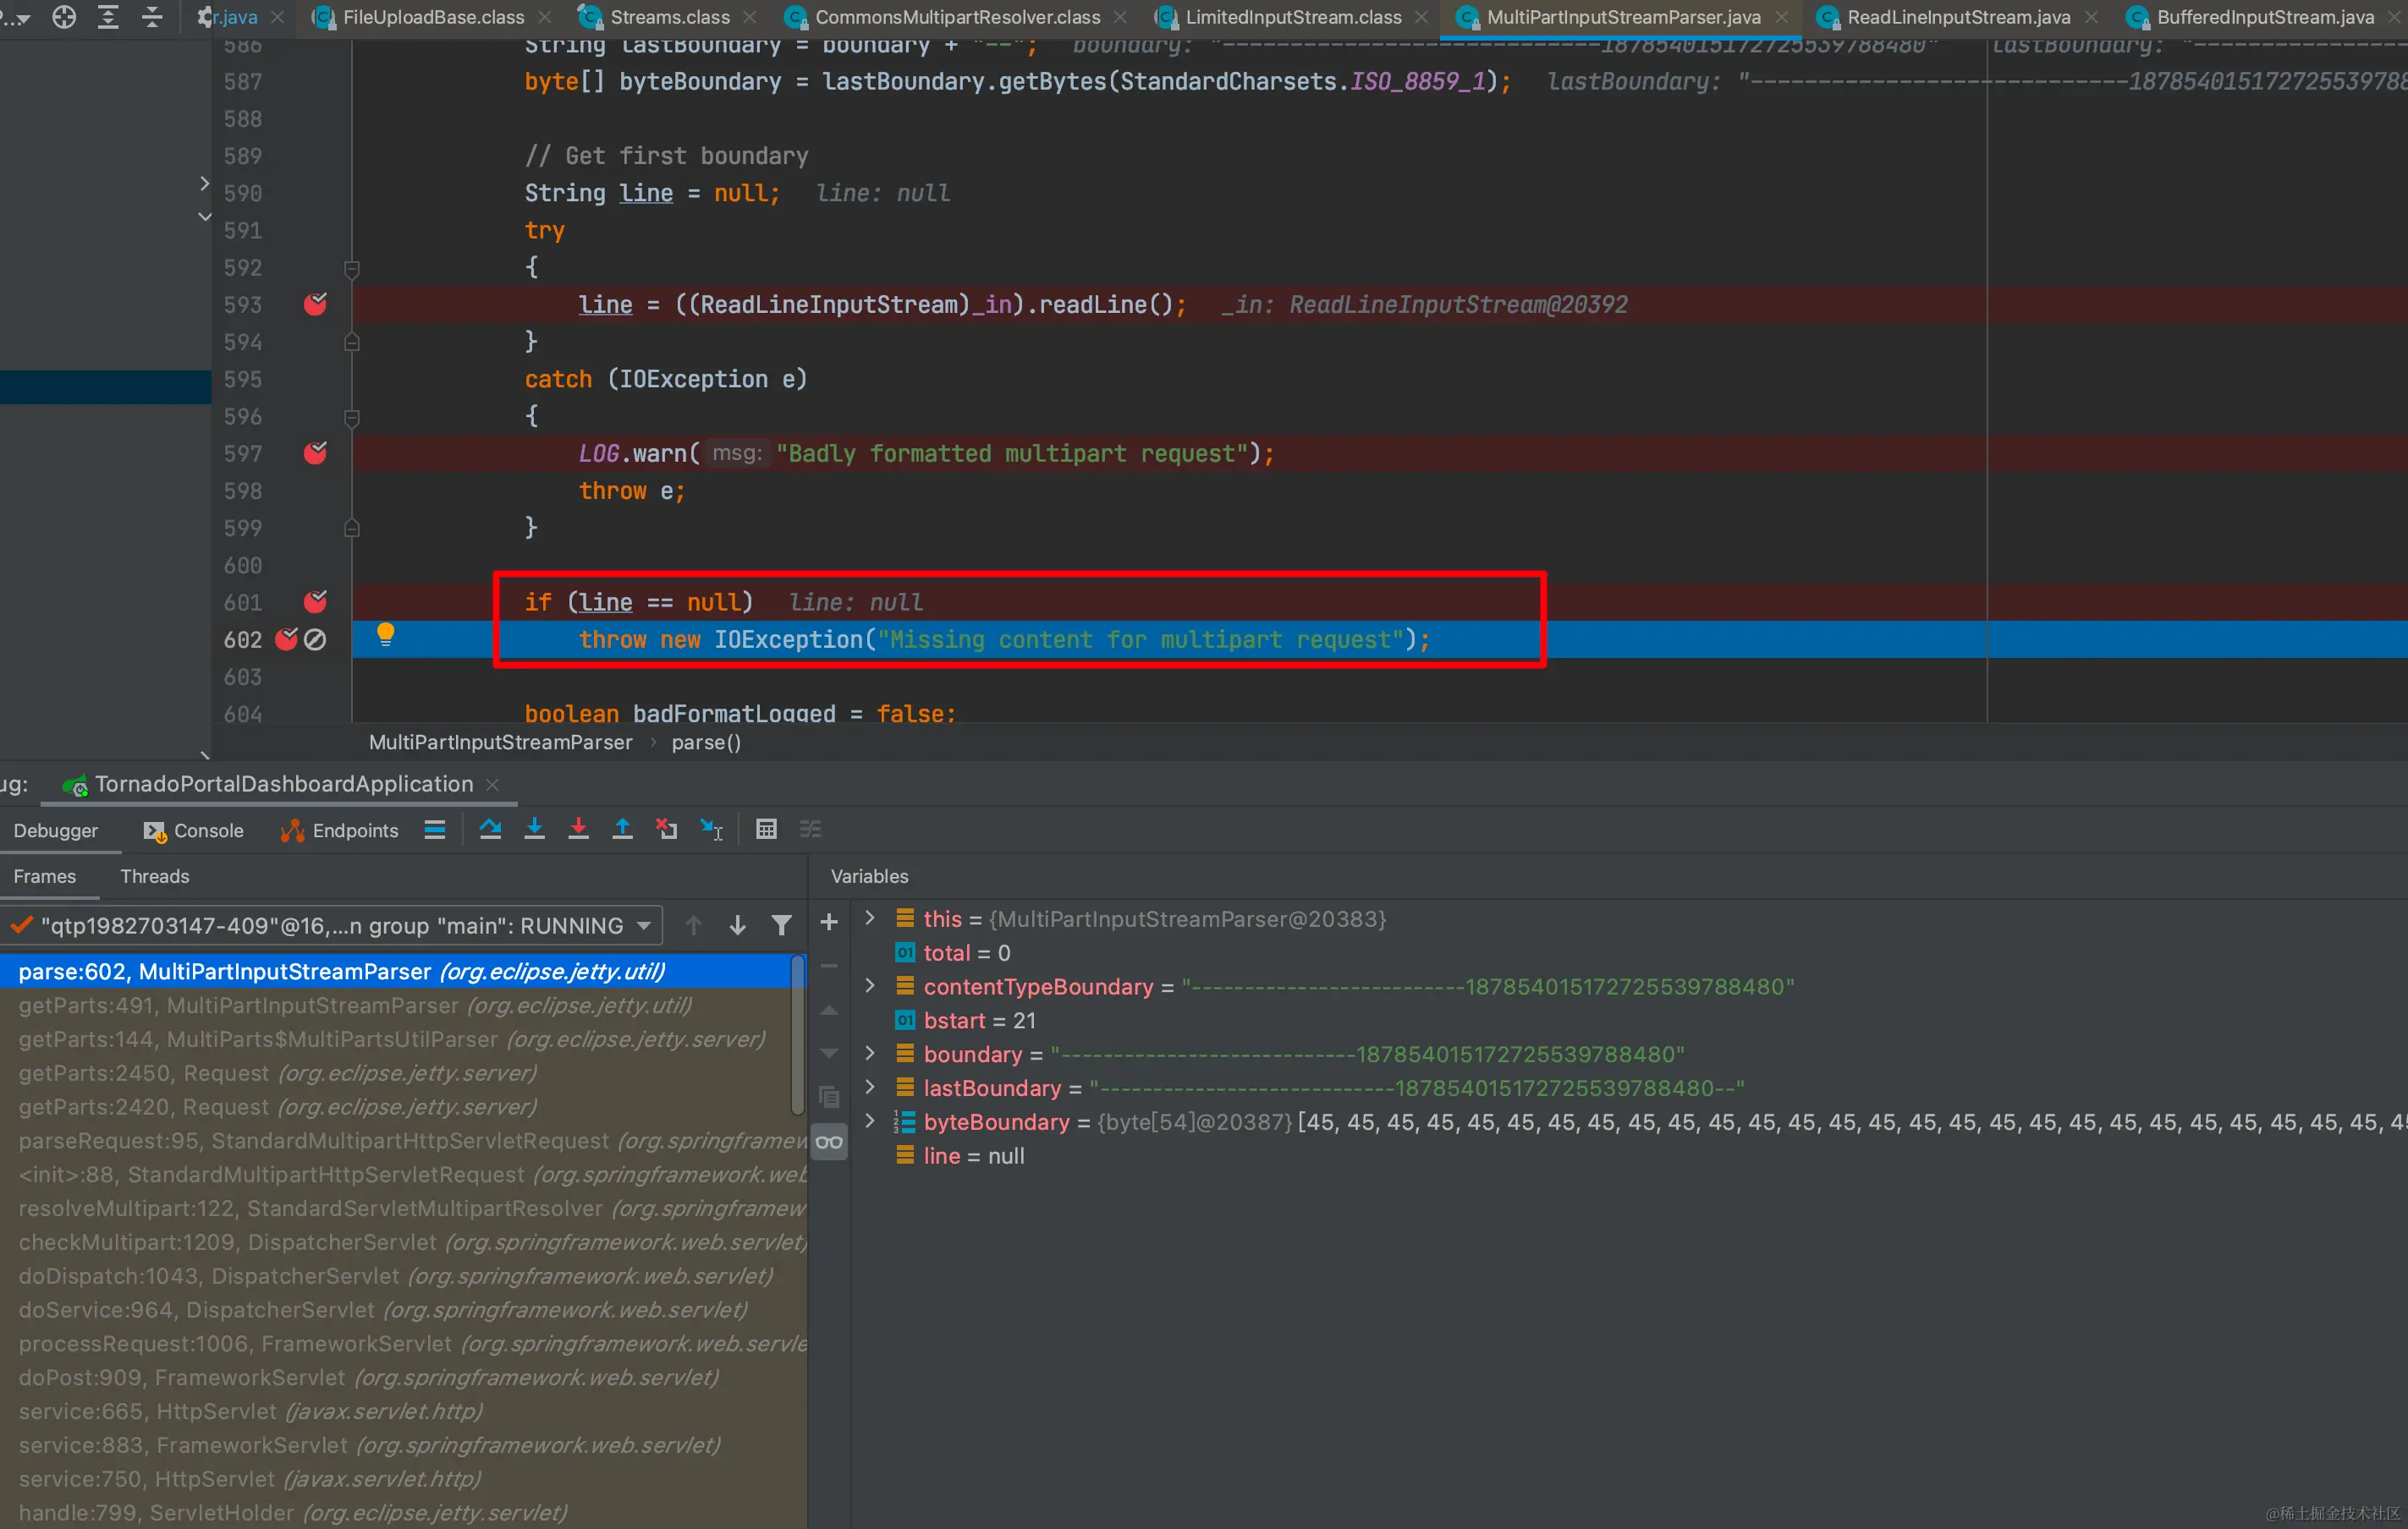Open the thread selector dropdown
2408x1529 pixels.
click(x=644, y=925)
